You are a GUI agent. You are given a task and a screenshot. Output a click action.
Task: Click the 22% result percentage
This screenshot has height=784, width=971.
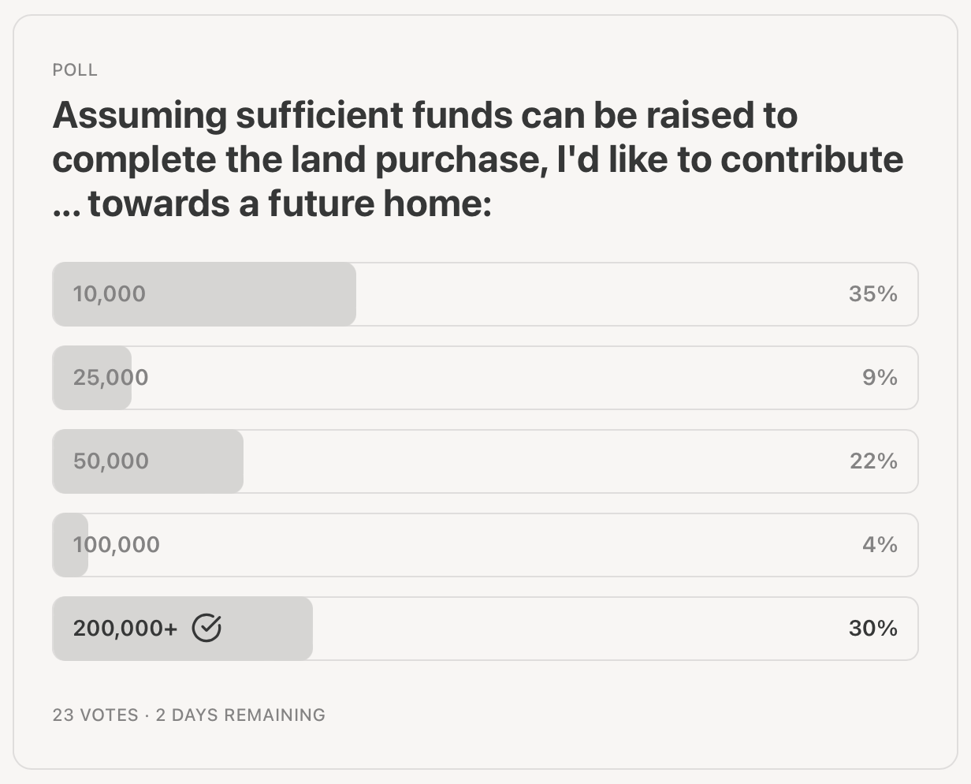coord(873,461)
